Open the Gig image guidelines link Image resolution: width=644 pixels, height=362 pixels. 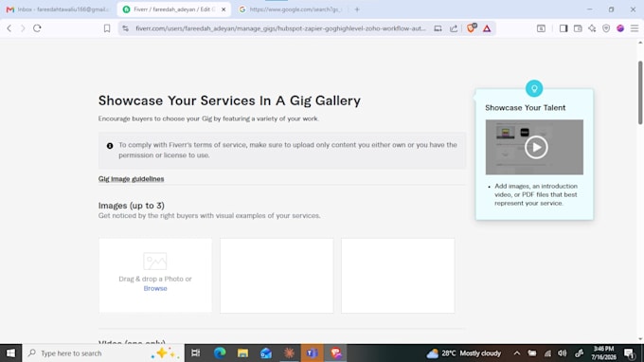coord(131,179)
